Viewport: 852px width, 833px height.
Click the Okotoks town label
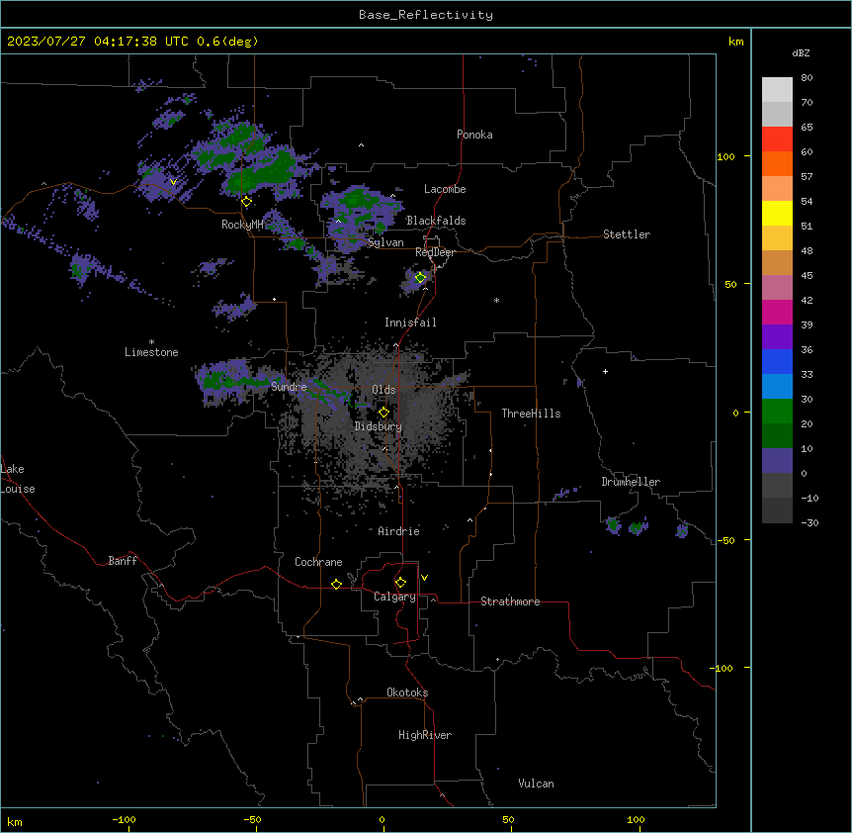407,693
